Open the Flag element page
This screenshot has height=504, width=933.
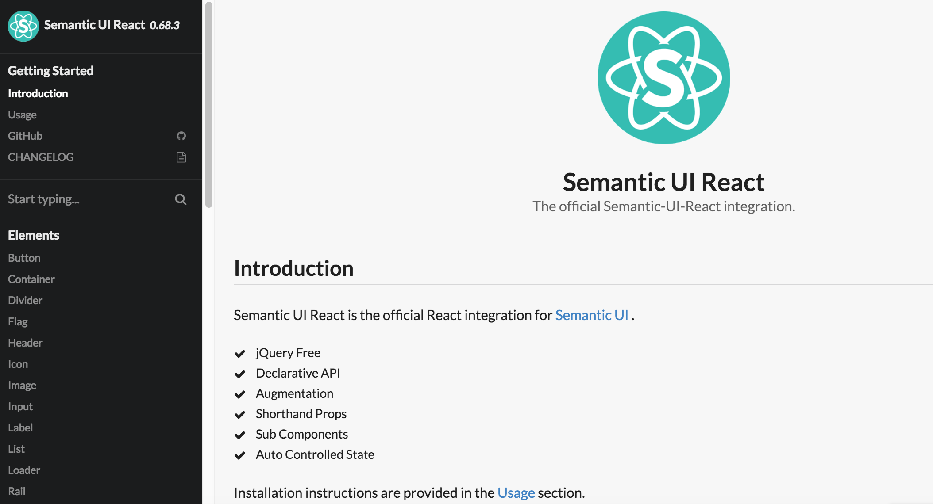[18, 321]
